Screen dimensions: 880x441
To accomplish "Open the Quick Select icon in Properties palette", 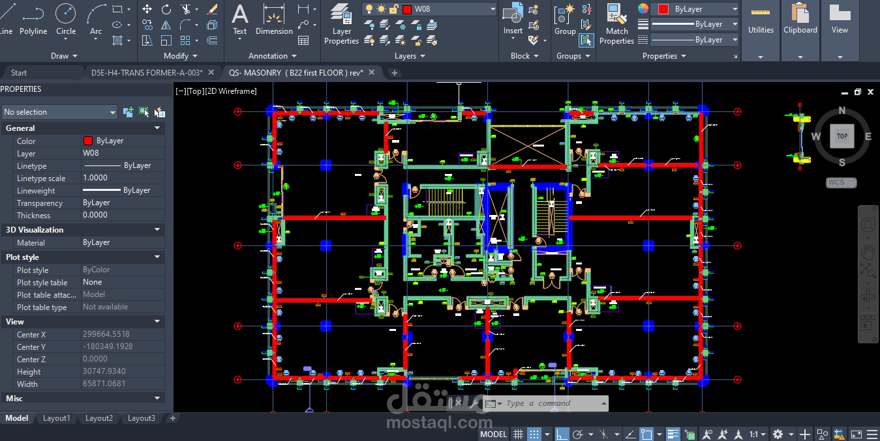I will (160, 112).
